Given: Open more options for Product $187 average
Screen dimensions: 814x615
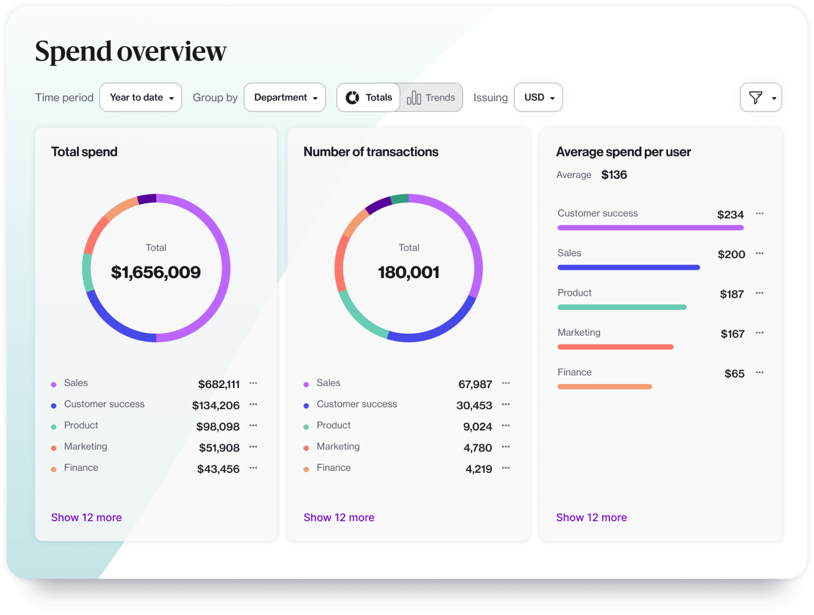Looking at the screenshot, I should point(760,293).
